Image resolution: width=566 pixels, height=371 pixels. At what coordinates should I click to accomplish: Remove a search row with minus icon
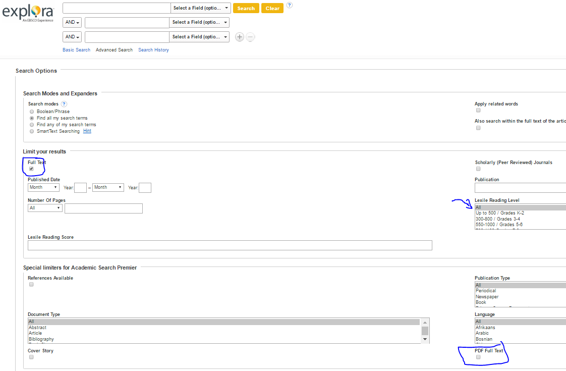250,37
